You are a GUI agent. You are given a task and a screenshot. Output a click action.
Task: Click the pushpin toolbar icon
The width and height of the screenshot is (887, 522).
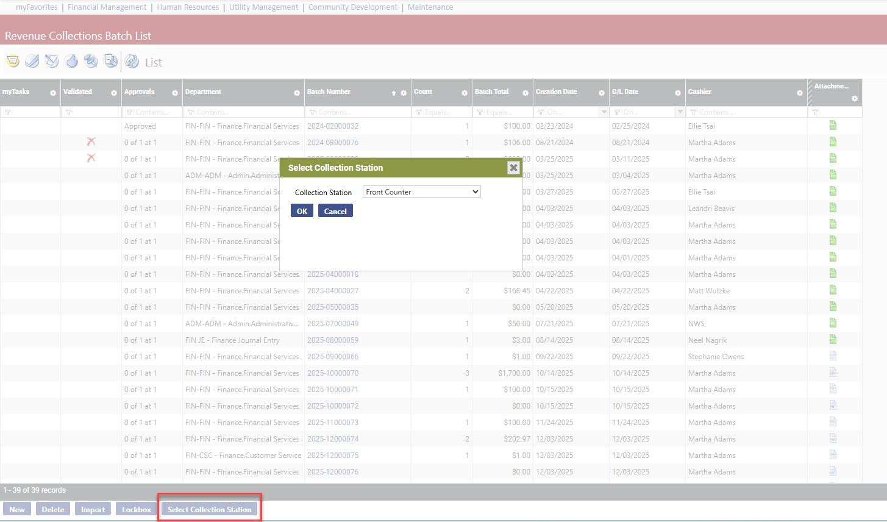click(x=91, y=61)
